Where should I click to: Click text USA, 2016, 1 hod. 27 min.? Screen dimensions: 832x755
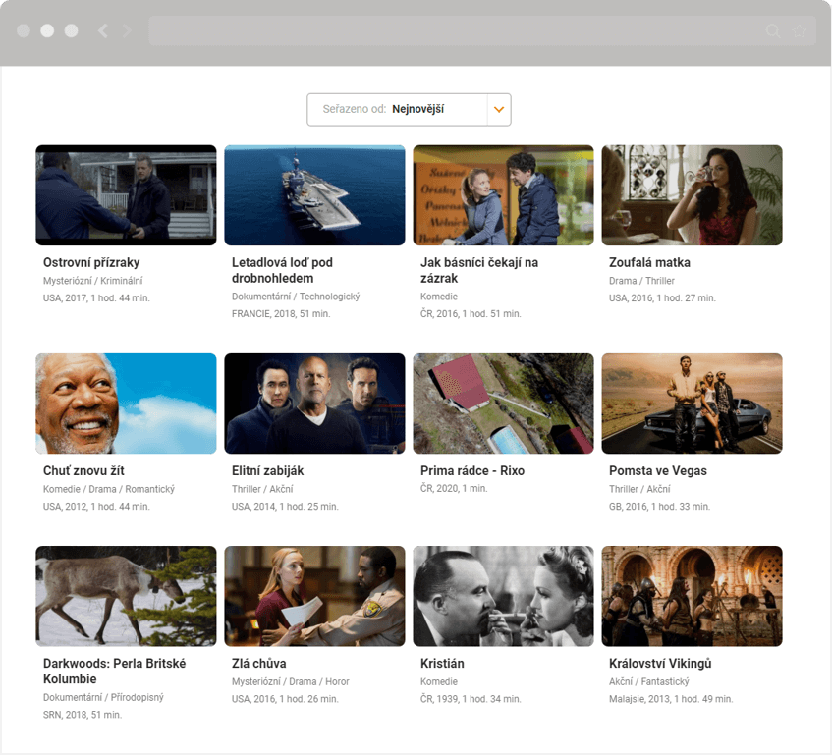pyautogui.click(x=662, y=297)
